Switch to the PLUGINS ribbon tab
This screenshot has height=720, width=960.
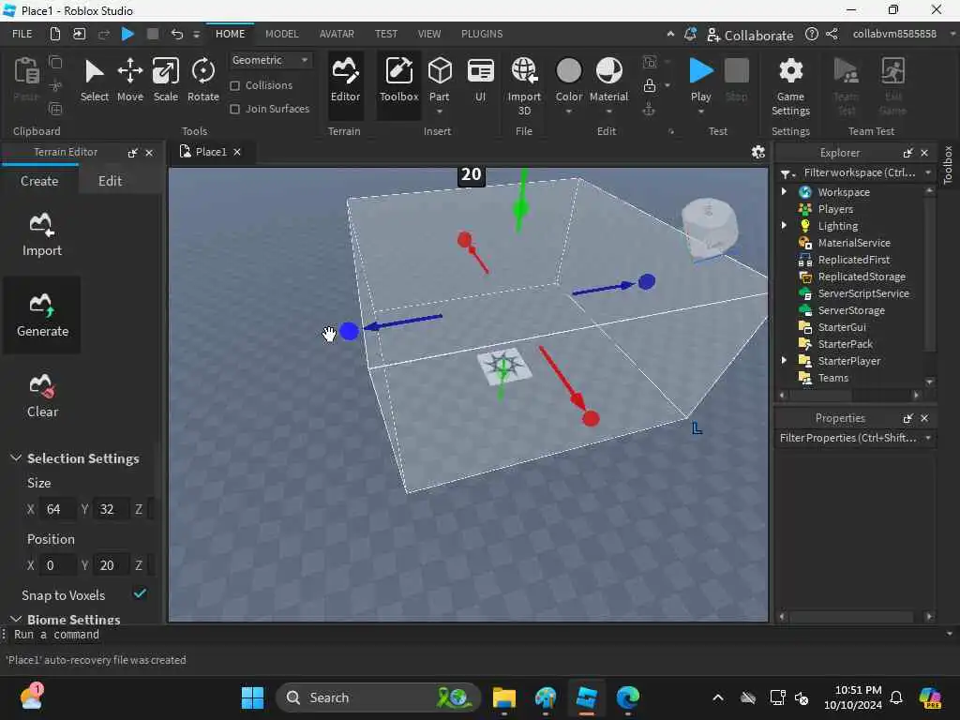pos(482,34)
